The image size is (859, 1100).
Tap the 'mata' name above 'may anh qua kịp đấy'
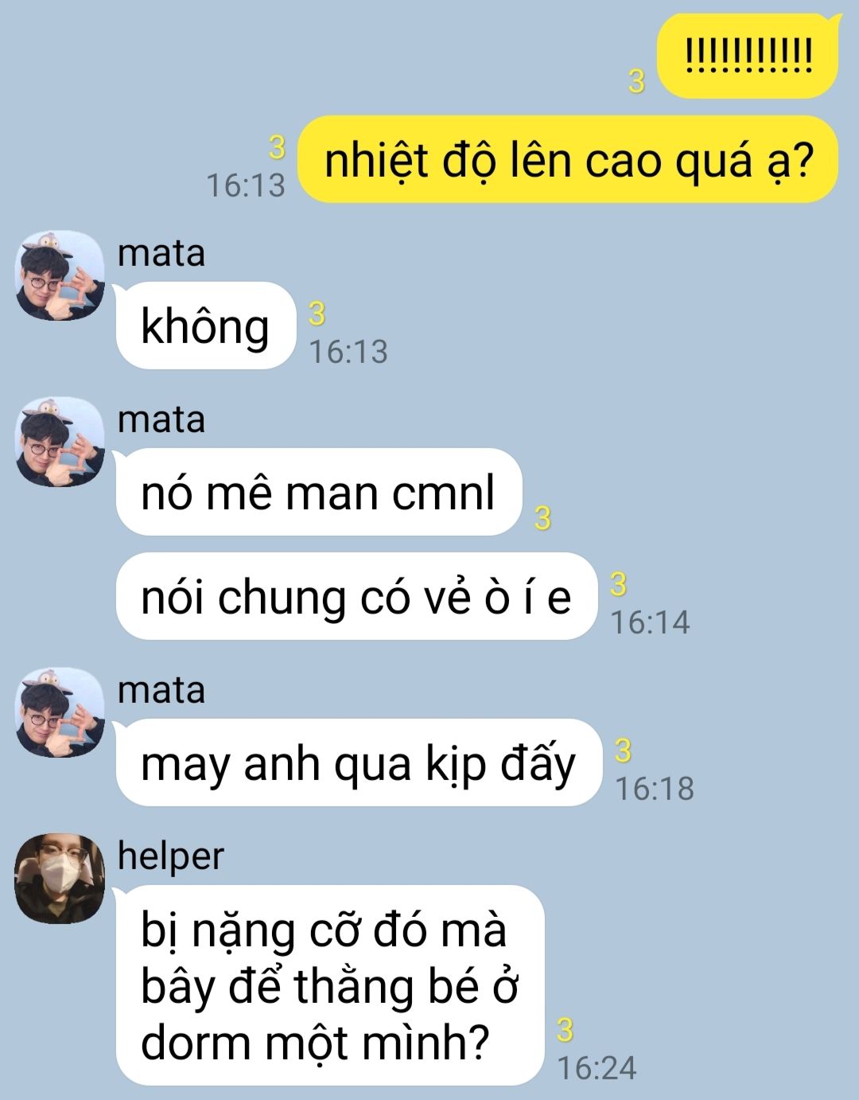[x=161, y=690]
